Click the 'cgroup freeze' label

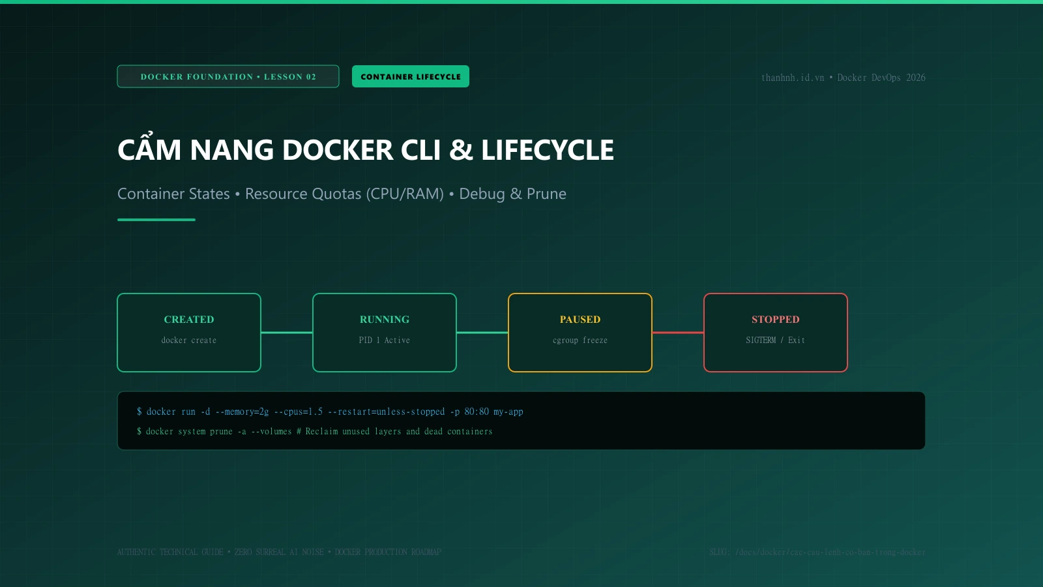pyautogui.click(x=580, y=340)
